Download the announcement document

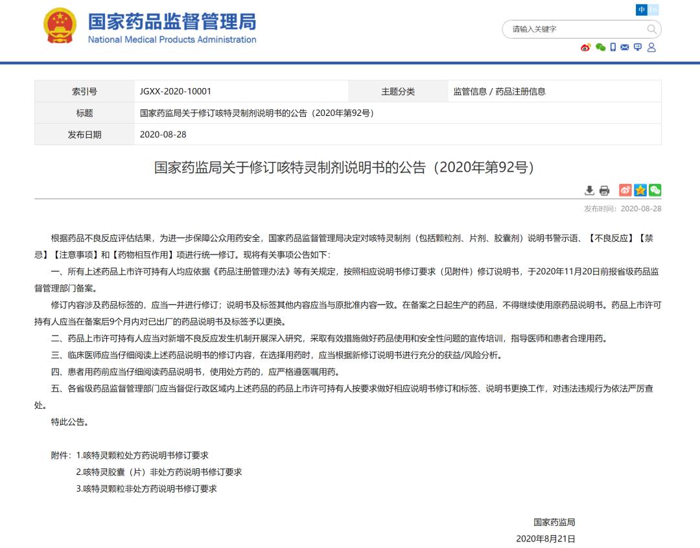[589, 190]
